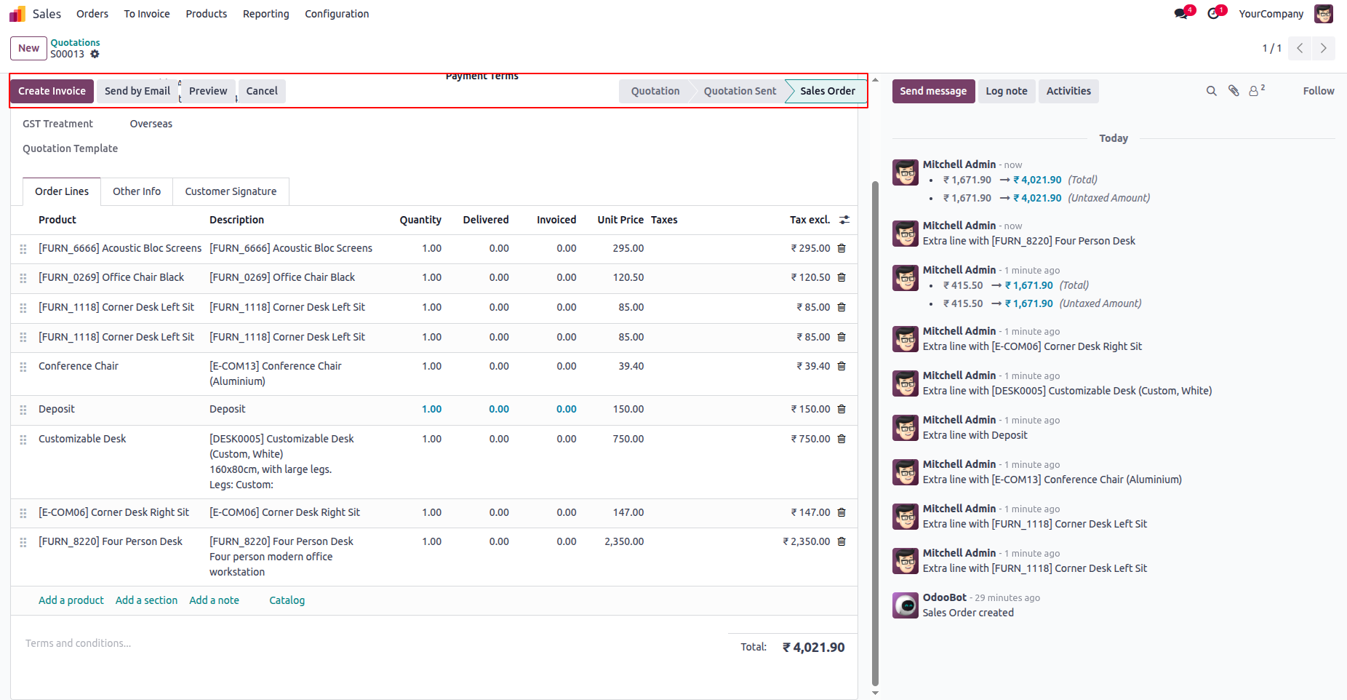Go to the previous record arrow

coord(1300,48)
